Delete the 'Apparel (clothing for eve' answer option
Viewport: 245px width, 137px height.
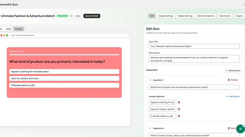click(x=179, y=102)
